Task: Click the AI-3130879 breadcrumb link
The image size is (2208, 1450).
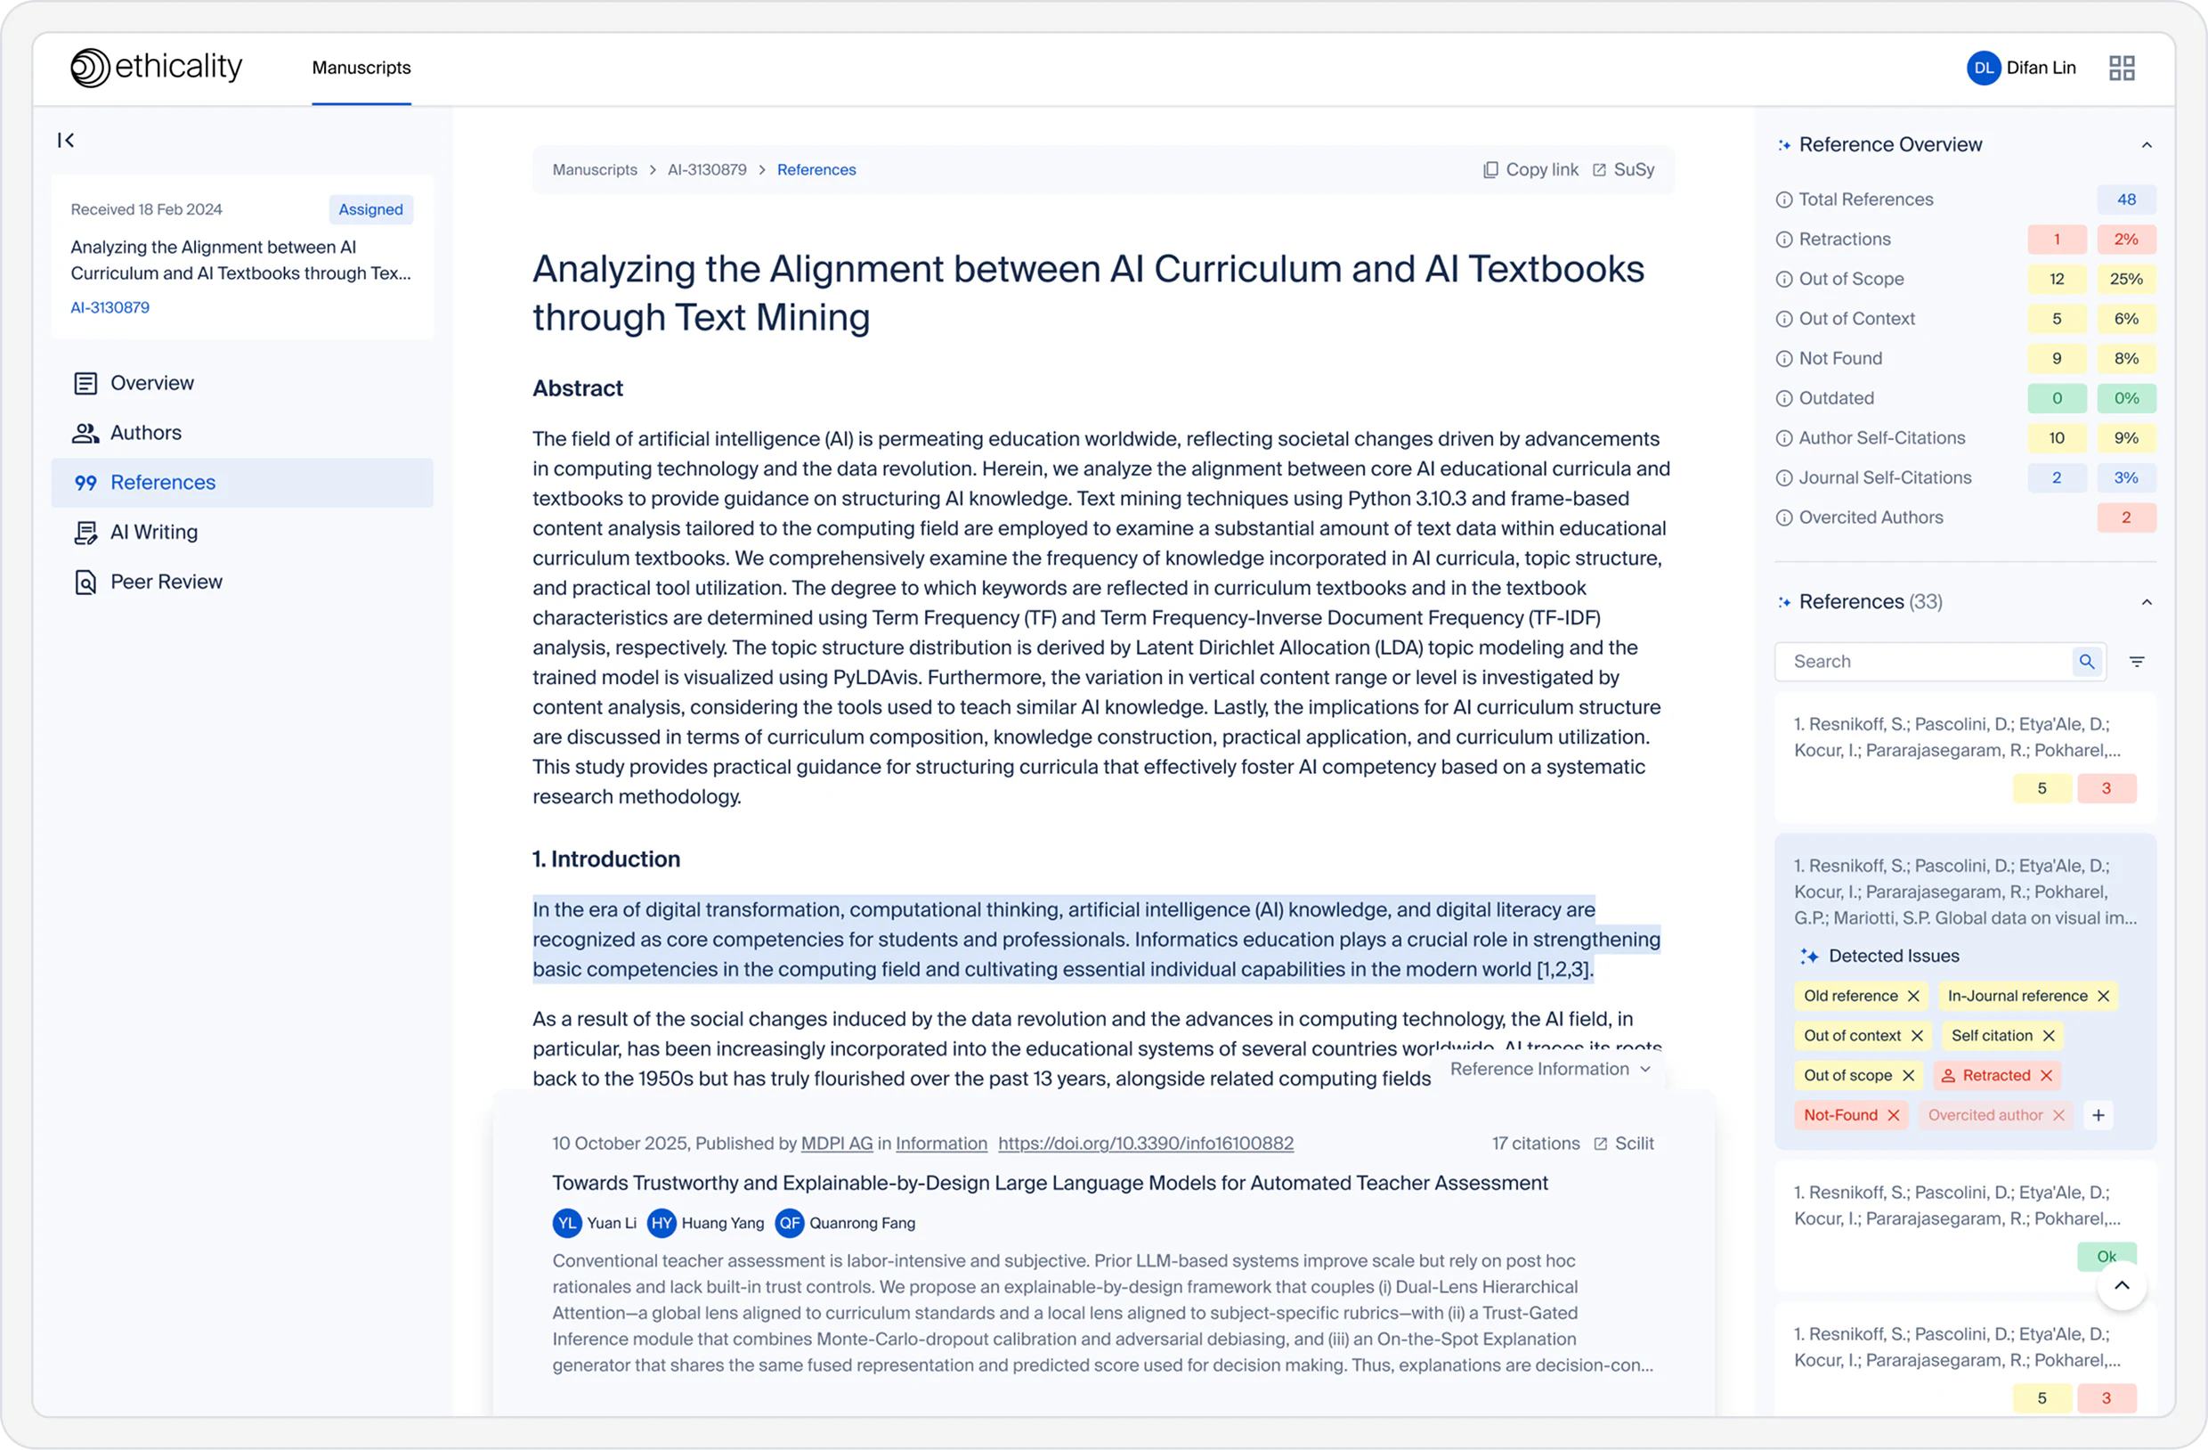Action: (707, 170)
